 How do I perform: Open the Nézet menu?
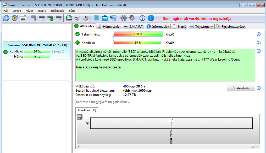[x=29, y=11]
